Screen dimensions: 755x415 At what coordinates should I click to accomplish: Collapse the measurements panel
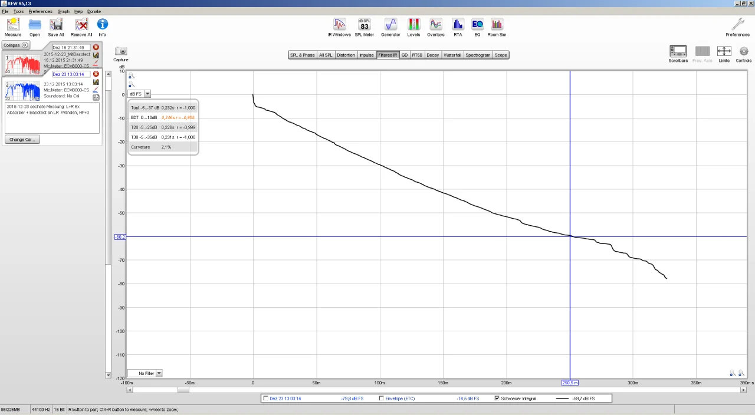click(16, 45)
